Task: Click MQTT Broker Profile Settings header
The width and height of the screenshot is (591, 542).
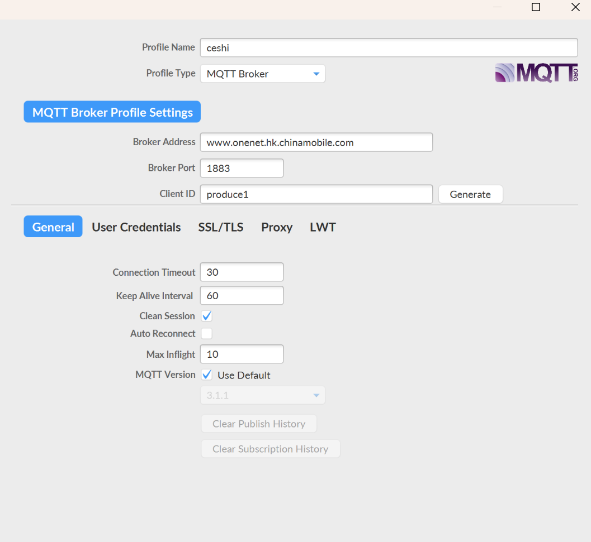Action: click(x=112, y=112)
